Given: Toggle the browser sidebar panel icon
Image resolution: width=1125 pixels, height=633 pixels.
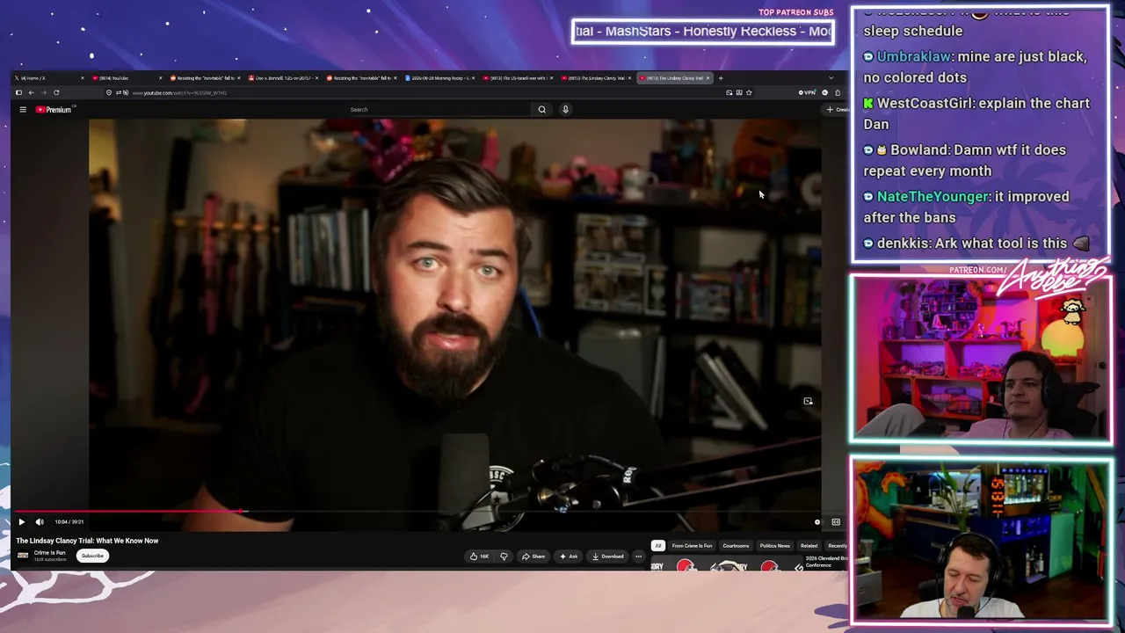Looking at the screenshot, I should (18, 92).
